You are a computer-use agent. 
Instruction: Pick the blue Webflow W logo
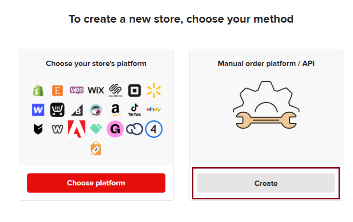(38, 110)
